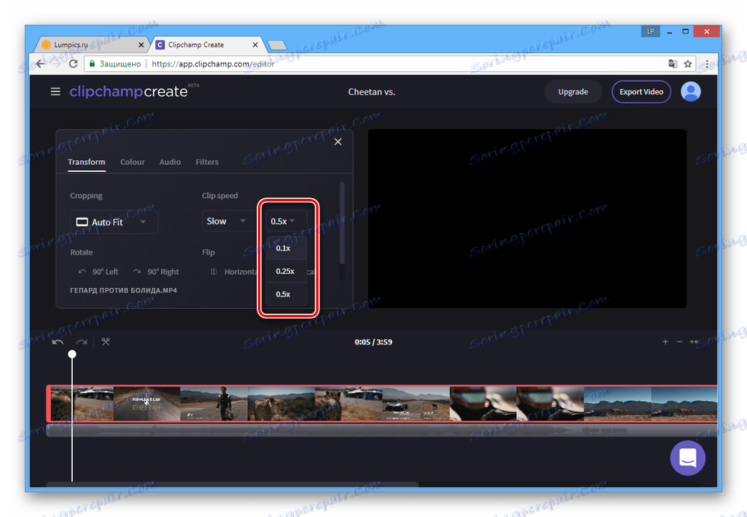The height and width of the screenshot is (517, 747).
Task: Open the Slow clip speed dropdown
Action: pyautogui.click(x=227, y=221)
